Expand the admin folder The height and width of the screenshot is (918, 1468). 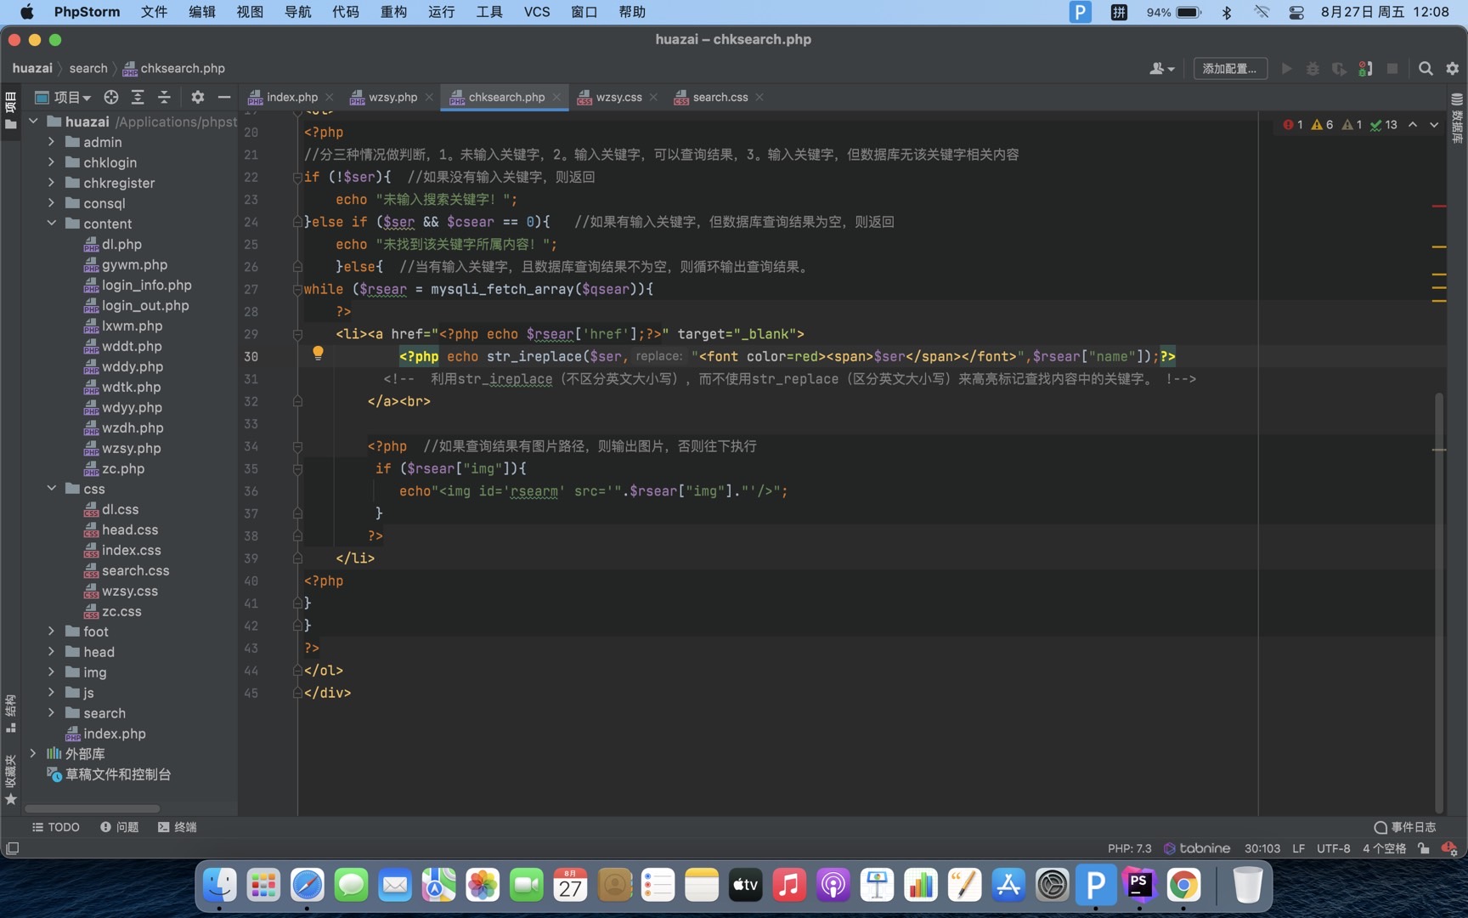click(51, 141)
